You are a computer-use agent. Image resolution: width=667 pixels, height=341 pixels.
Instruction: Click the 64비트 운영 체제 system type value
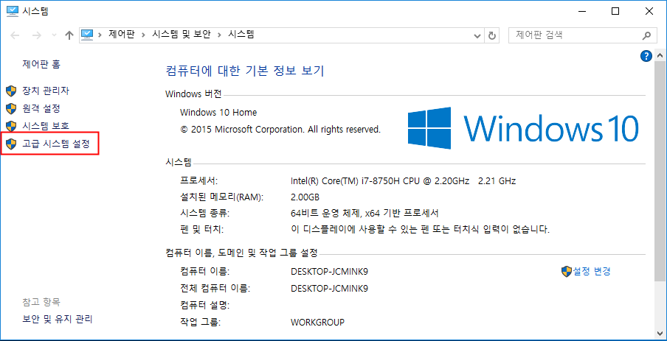tap(364, 213)
